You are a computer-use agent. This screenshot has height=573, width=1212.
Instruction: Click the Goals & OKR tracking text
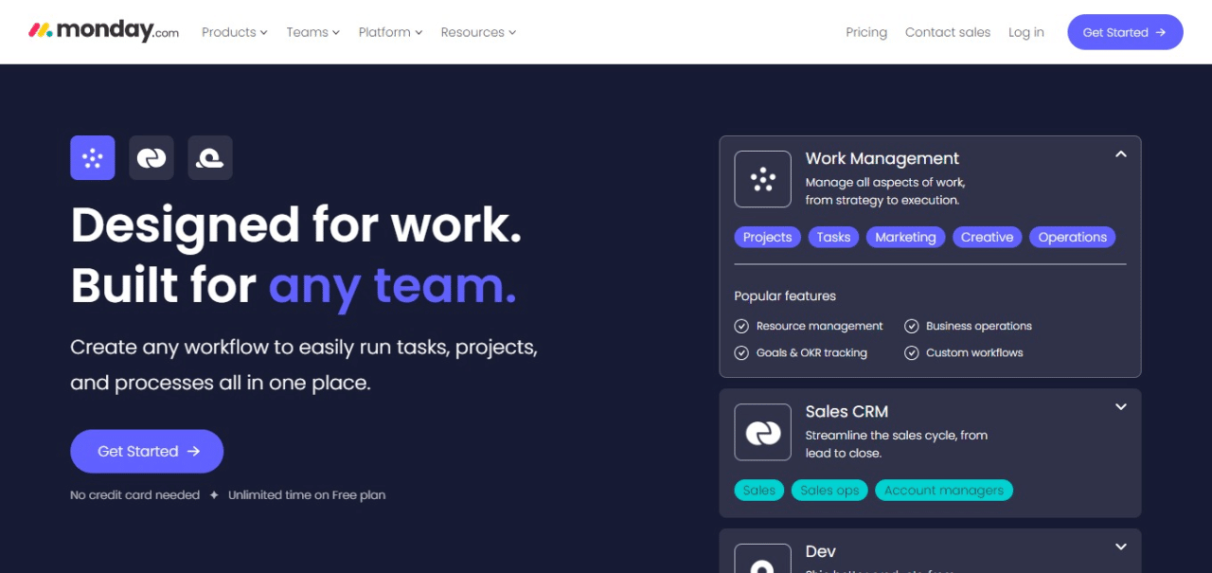pos(811,352)
